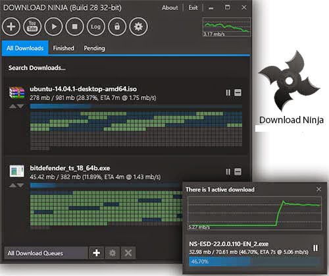The height and width of the screenshot is (276, 329).
Task: Move bitdefender download up in queue
Action: pos(13,186)
